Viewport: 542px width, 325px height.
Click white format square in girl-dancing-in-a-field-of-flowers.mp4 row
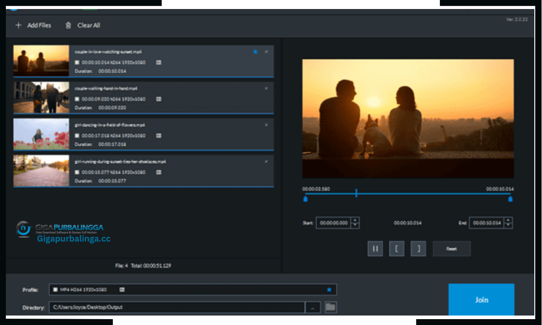(77, 135)
